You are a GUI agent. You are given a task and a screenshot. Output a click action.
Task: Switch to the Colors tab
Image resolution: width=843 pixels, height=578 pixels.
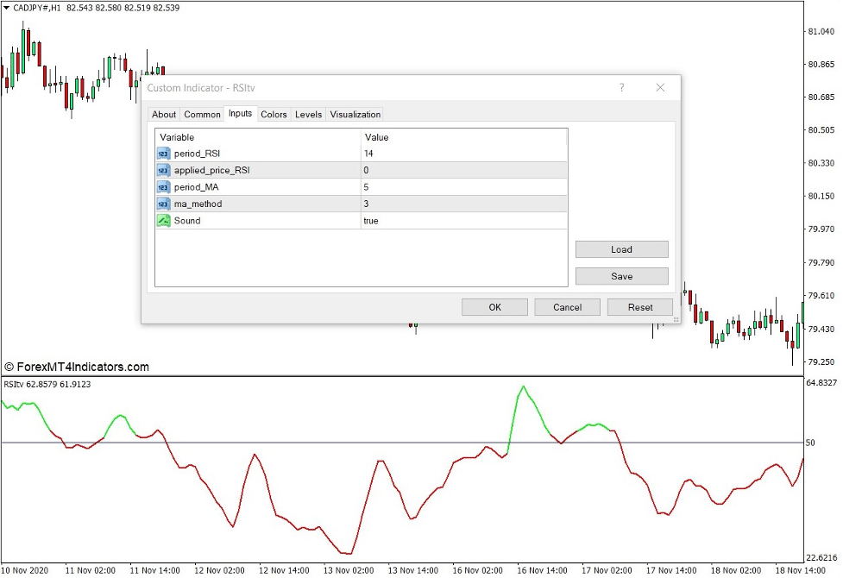tap(274, 114)
